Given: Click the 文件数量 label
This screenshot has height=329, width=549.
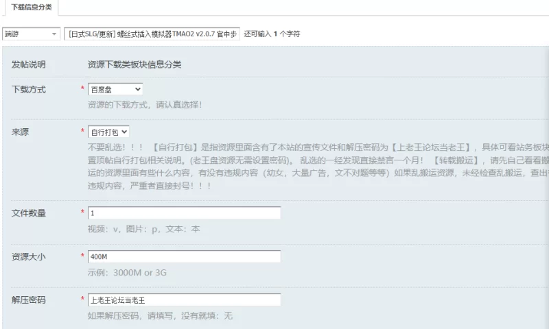Looking at the screenshot, I should tap(28, 213).
